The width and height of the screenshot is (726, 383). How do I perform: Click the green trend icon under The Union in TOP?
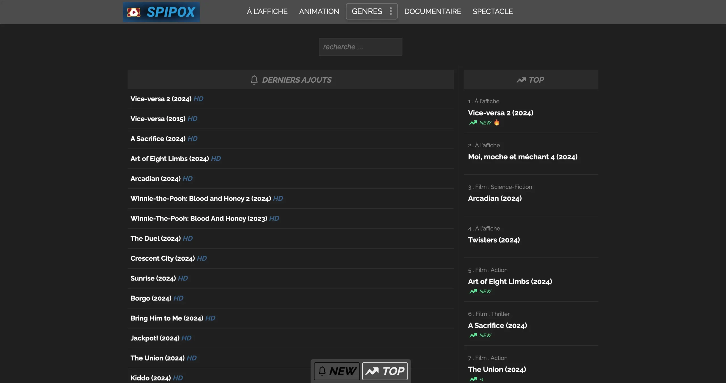(473, 379)
